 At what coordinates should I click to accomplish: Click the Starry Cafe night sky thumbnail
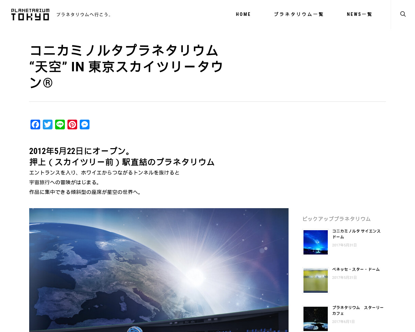click(x=315, y=319)
